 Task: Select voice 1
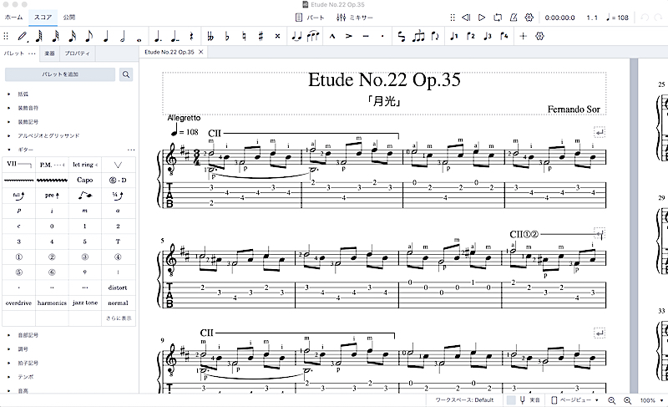(454, 37)
